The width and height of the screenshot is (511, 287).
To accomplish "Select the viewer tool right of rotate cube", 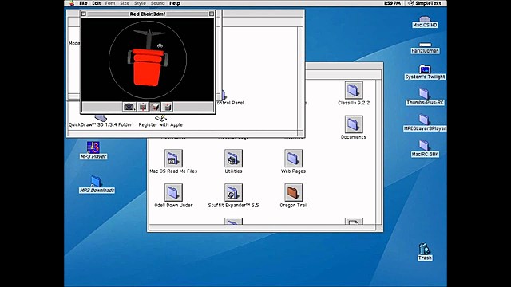I will click(167, 107).
